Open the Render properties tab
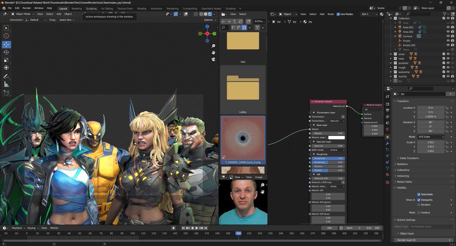The height and width of the screenshot is (246, 456). pyautogui.click(x=387, y=104)
